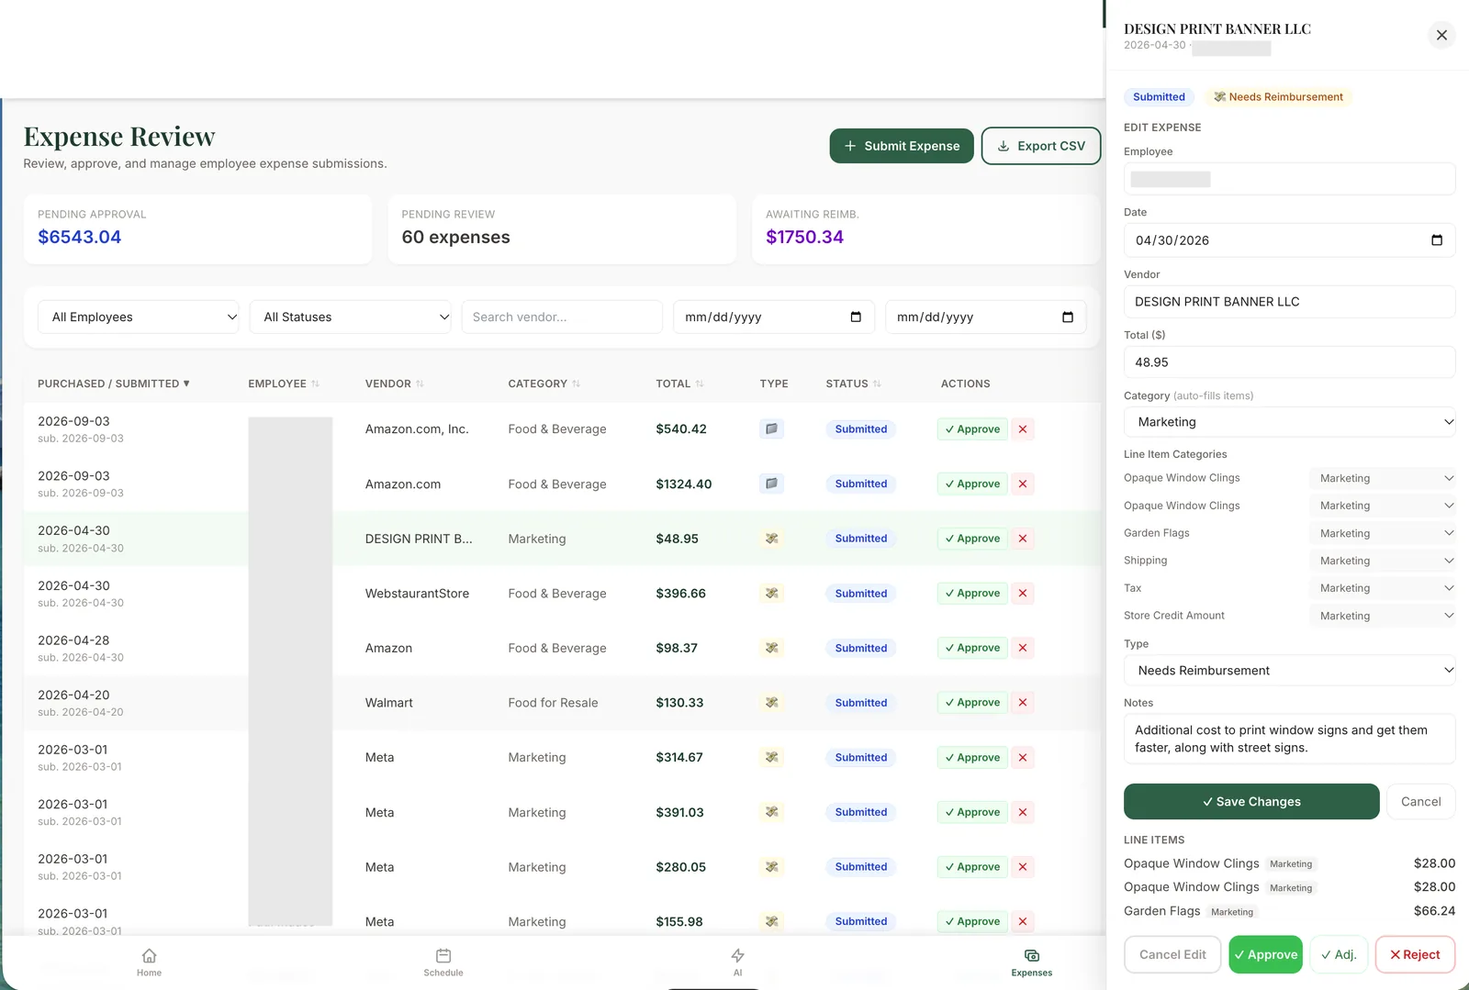Viewport: 1469px width, 990px height.
Task: Open the Category dropdown set to Marketing
Action: [1289, 422]
